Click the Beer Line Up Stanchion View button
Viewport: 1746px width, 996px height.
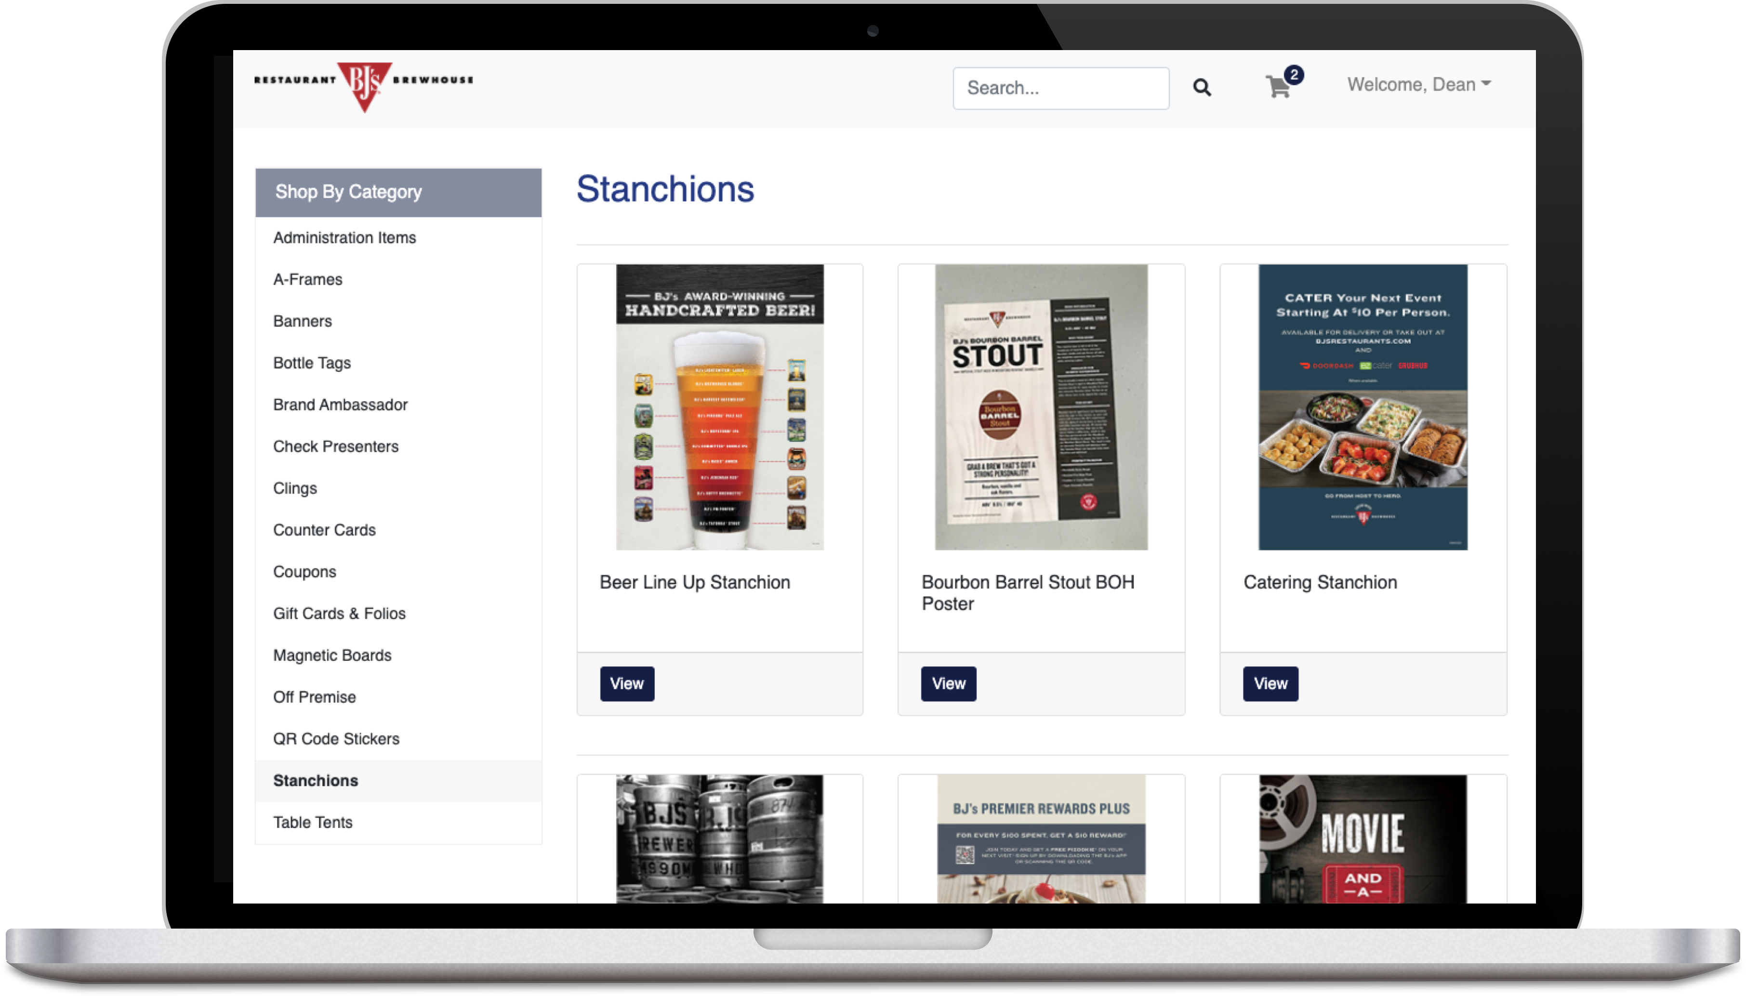pyautogui.click(x=626, y=683)
